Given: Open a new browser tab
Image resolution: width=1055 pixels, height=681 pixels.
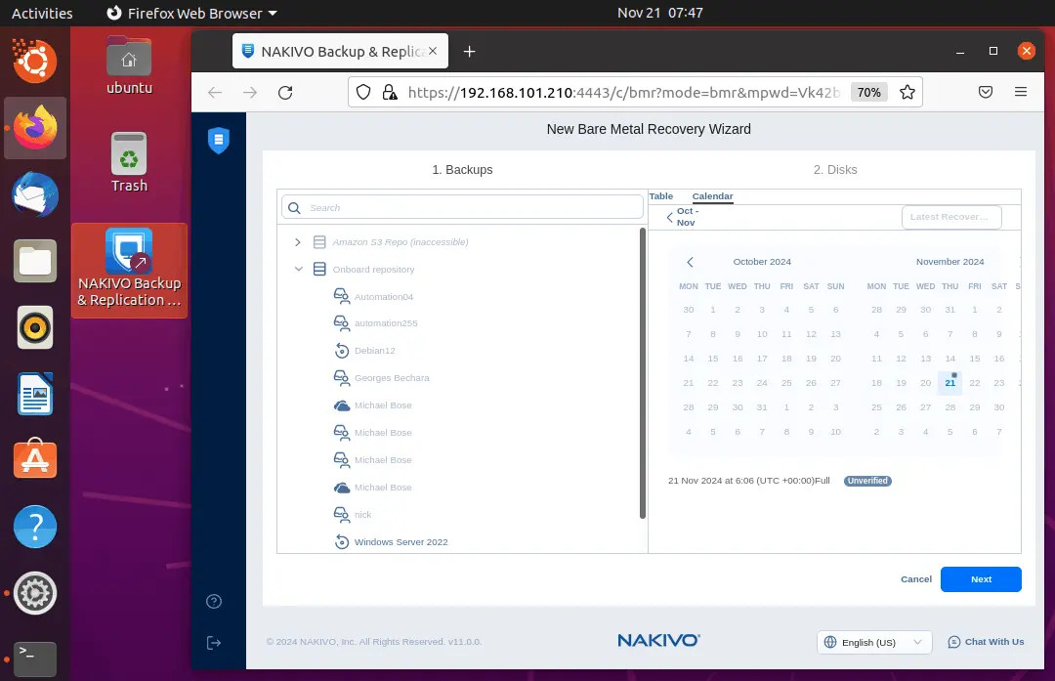Looking at the screenshot, I should click(x=470, y=51).
